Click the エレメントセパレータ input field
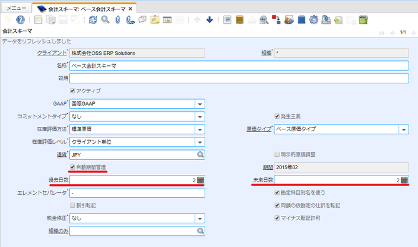Image resolution: width=418 pixels, height=247 pixels. coord(137,193)
